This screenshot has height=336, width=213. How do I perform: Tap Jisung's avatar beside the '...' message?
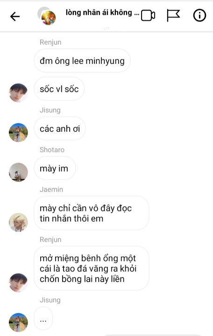(x=18, y=322)
